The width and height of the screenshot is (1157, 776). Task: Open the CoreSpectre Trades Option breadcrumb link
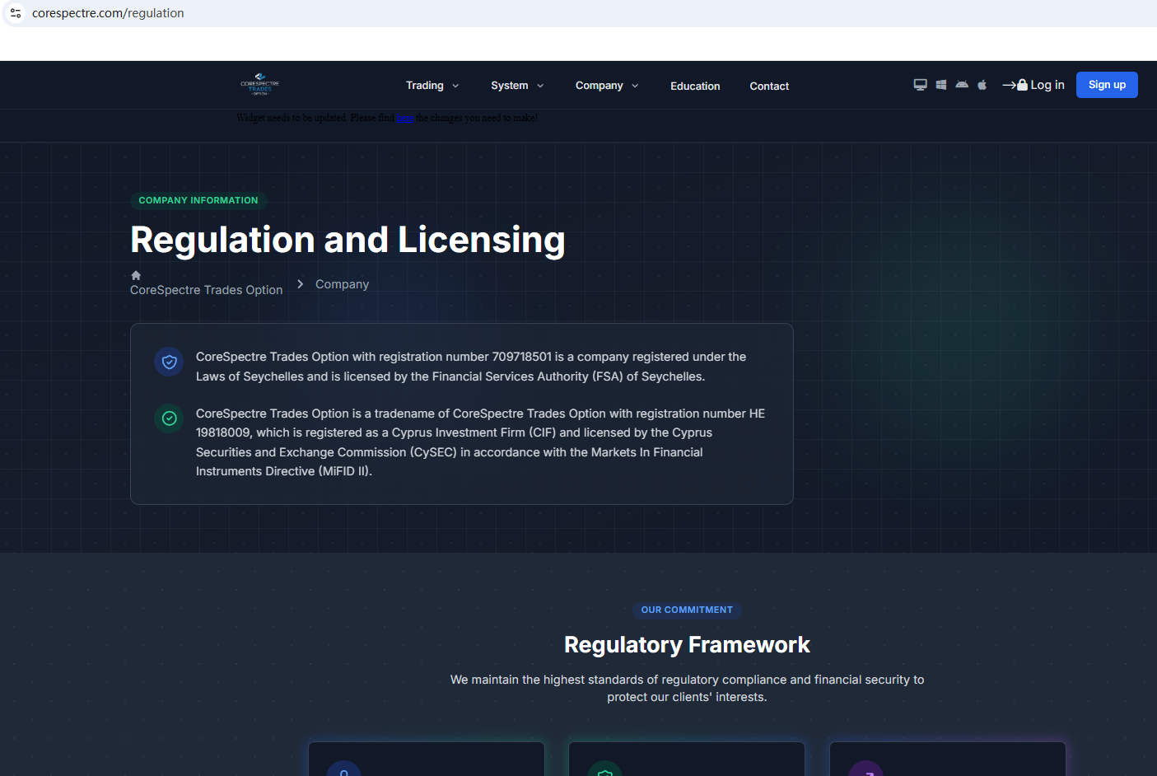(206, 290)
